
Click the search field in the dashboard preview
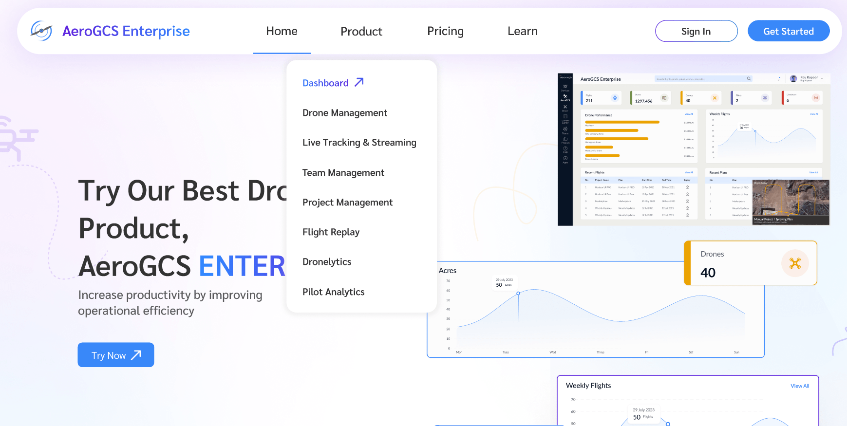704,78
